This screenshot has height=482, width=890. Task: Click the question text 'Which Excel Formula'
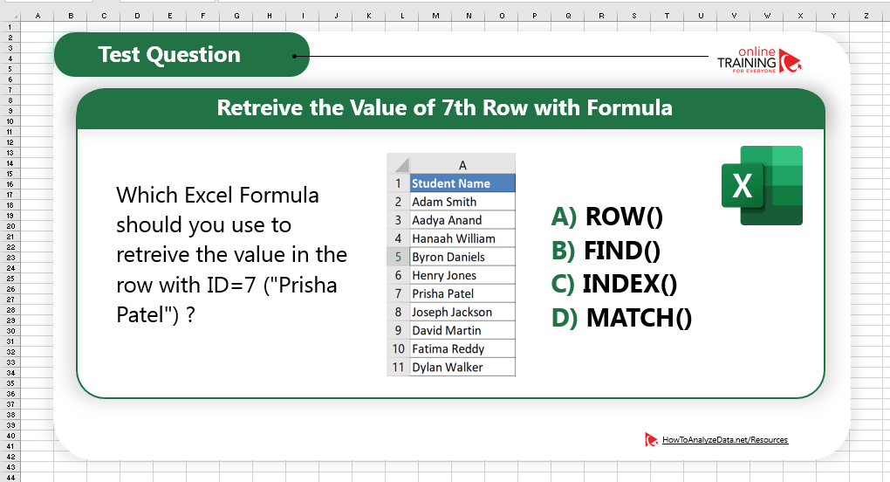(217, 196)
